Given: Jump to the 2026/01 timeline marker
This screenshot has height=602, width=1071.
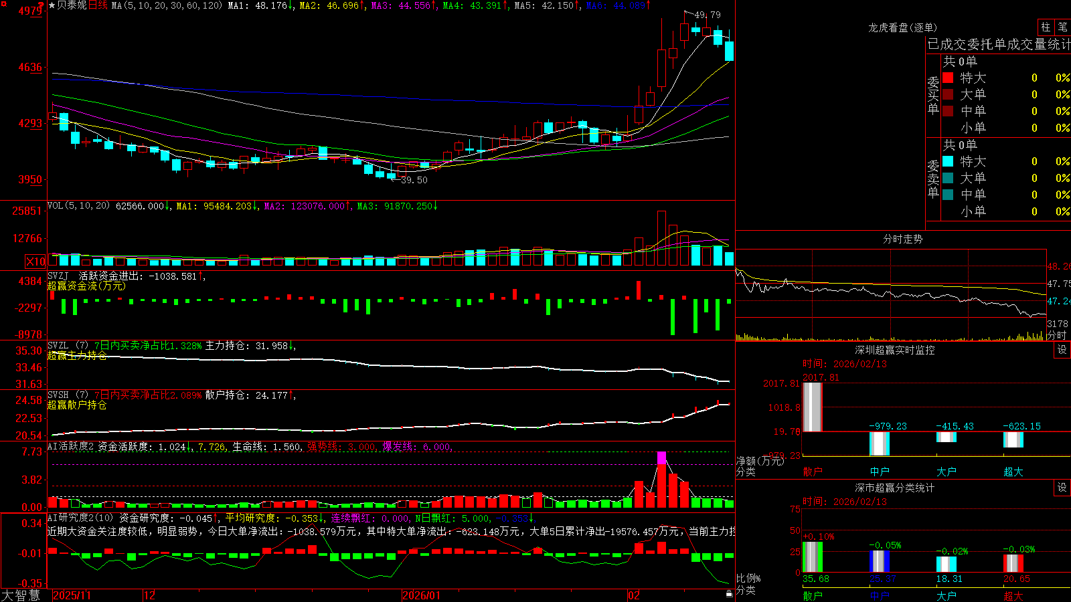Looking at the screenshot, I should pyautogui.click(x=422, y=595).
